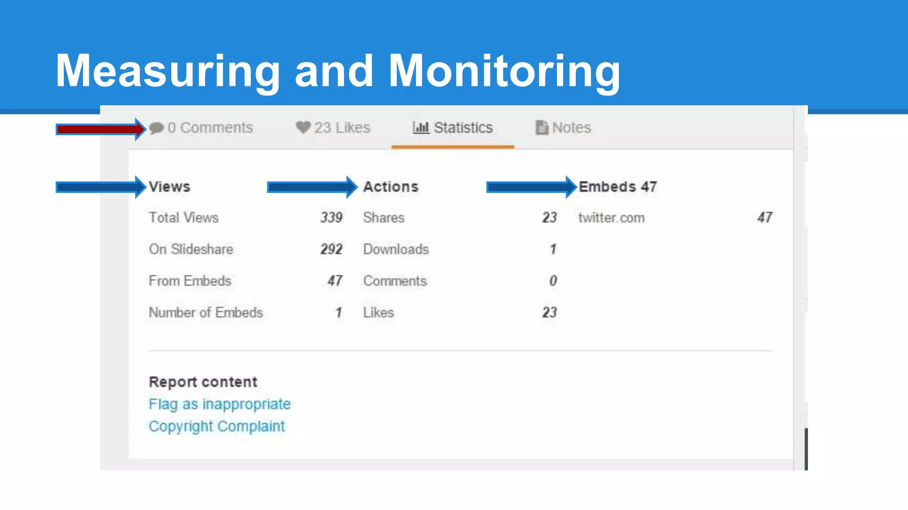Open the Copyright Complaint link

pos(217,426)
